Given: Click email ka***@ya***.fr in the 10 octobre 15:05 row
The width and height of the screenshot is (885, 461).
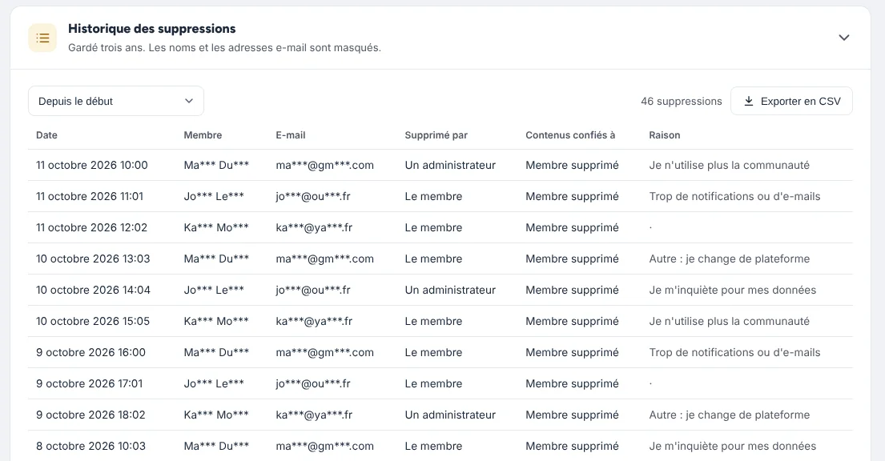Looking at the screenshot, I should 314,321.
